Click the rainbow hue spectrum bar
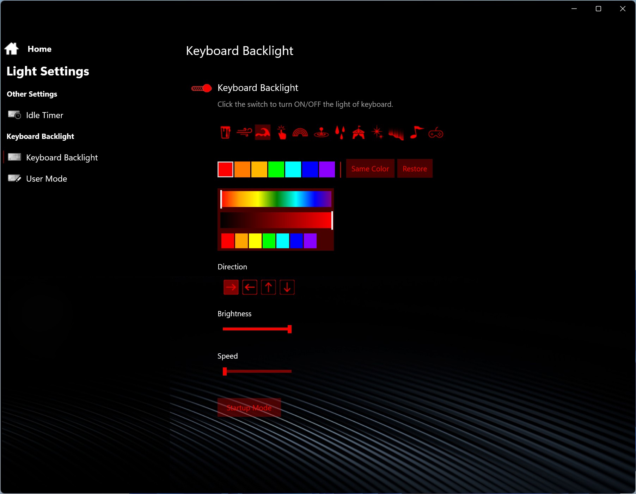Screen dimensions: 636x494 (276, 199)
